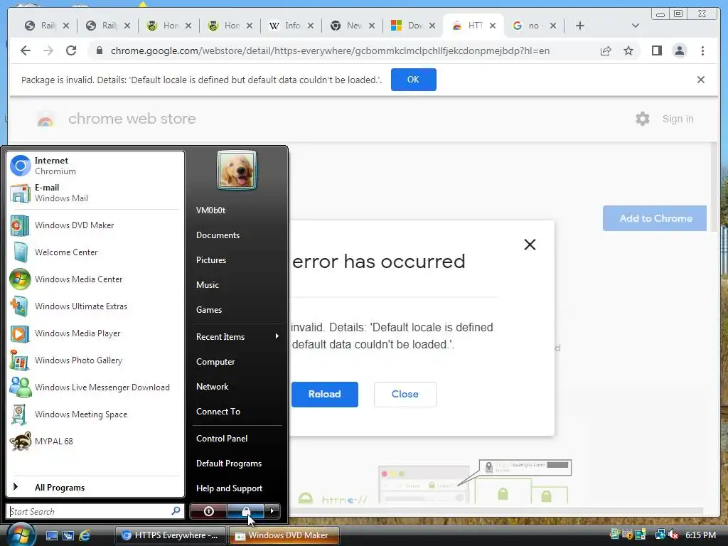
Task: Launch Windows Media Player
Action: point(95,333)
